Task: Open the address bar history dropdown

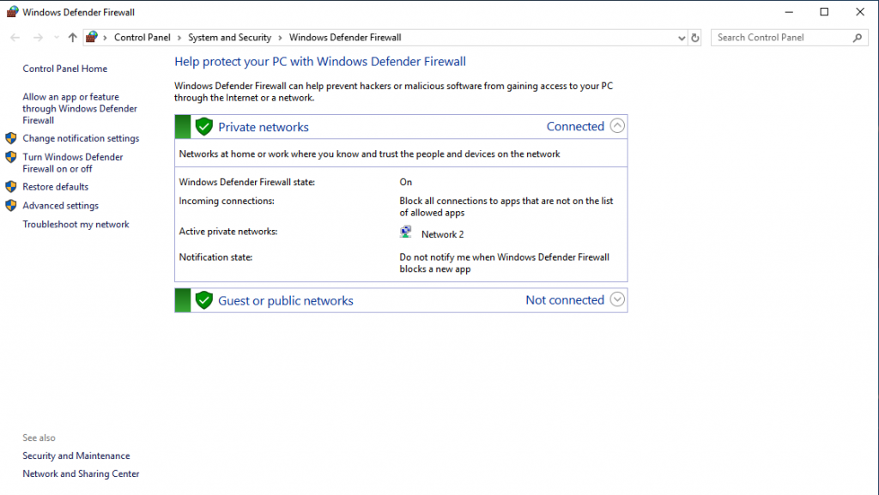Action: click(681, 38)
